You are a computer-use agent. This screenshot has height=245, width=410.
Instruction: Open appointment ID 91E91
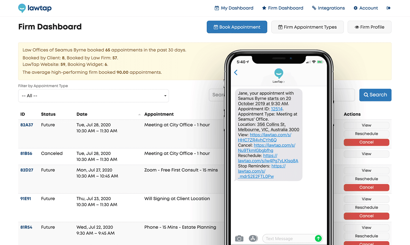tap(26, 199)
